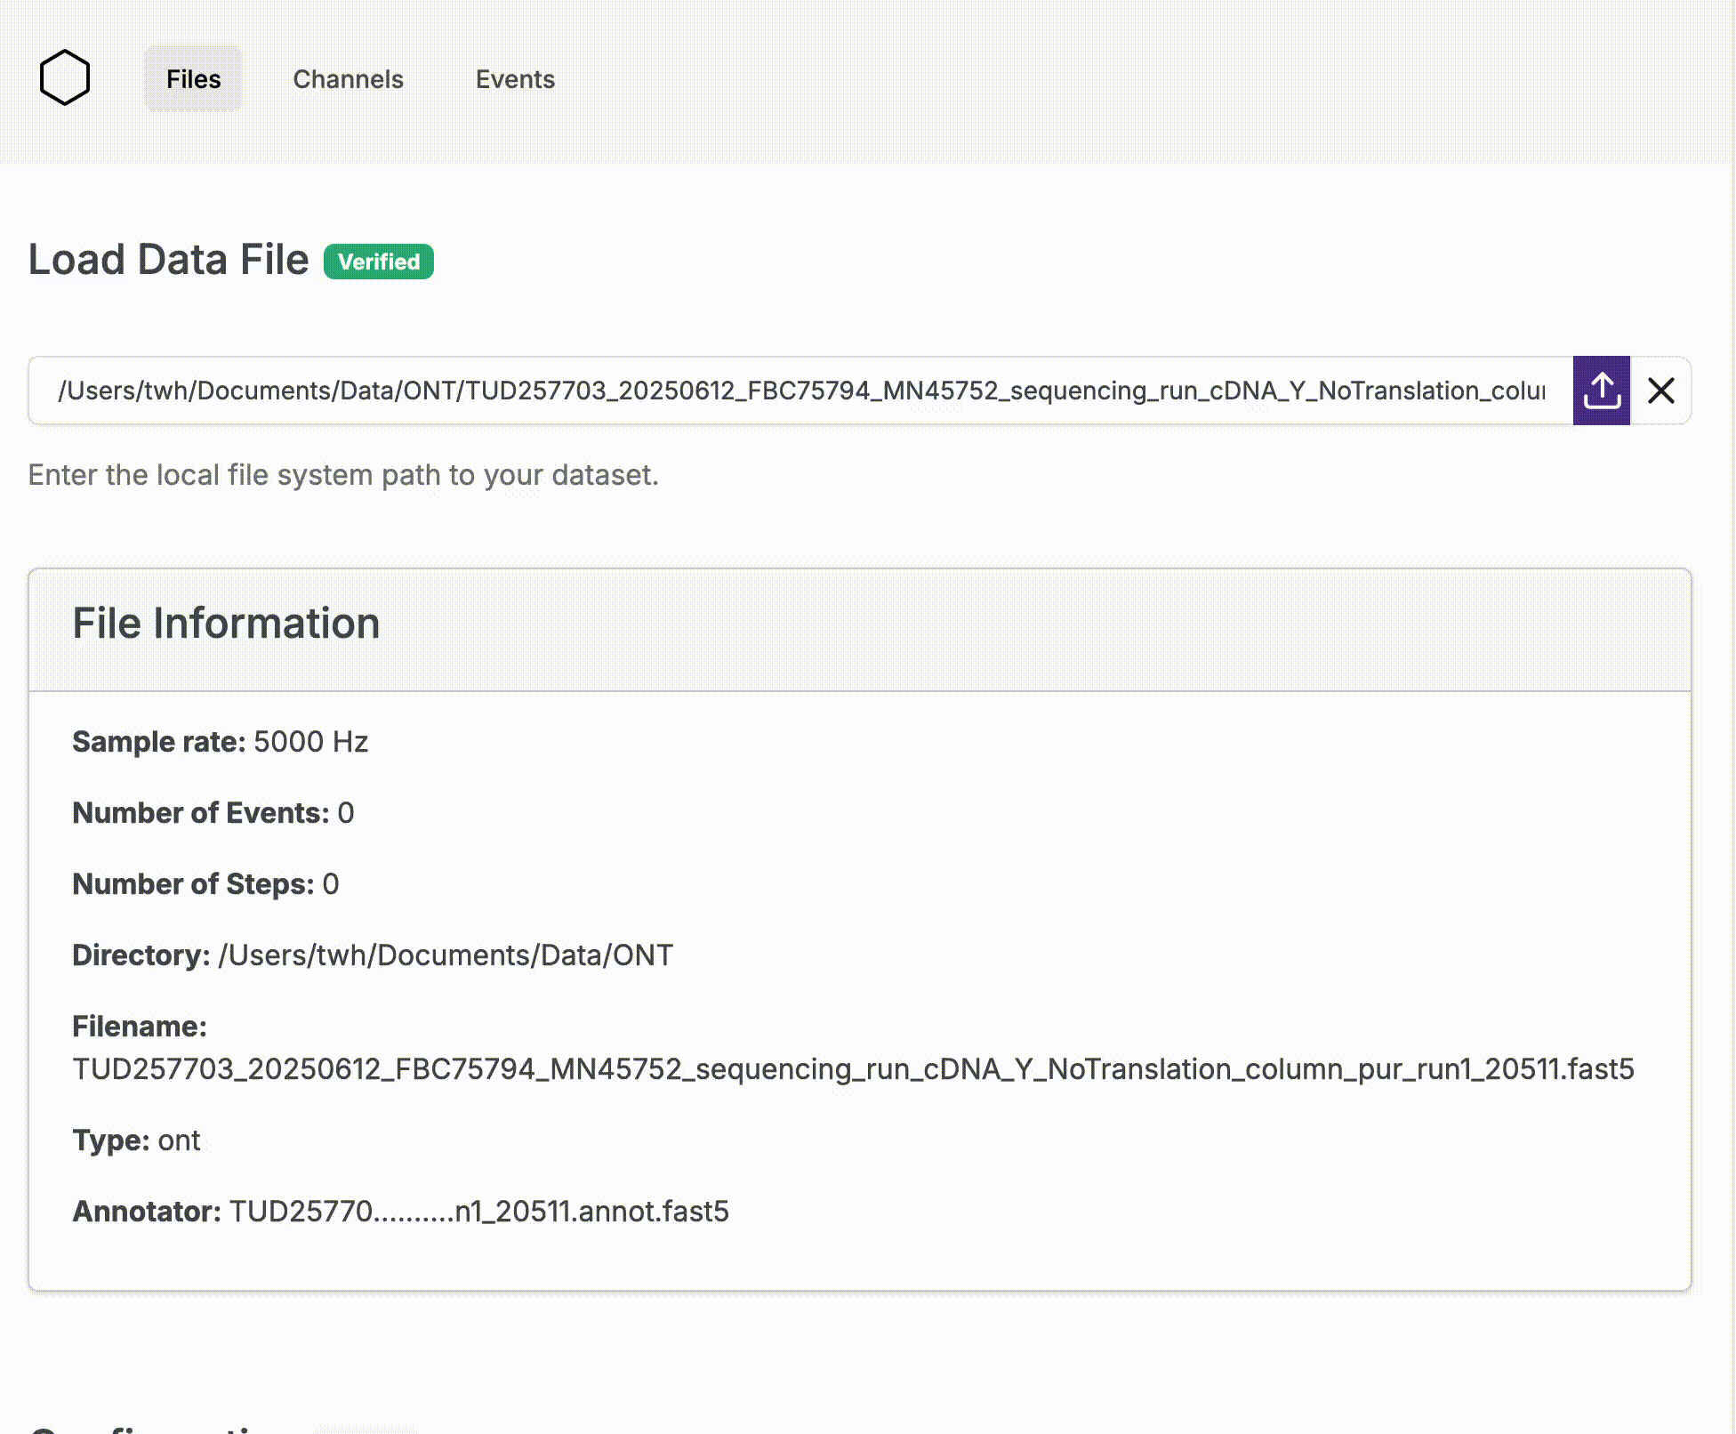Image resolution: width=1736 pixels, height=1434 pixels.
Task: Click the Number of Steps value
Action: 331,884
